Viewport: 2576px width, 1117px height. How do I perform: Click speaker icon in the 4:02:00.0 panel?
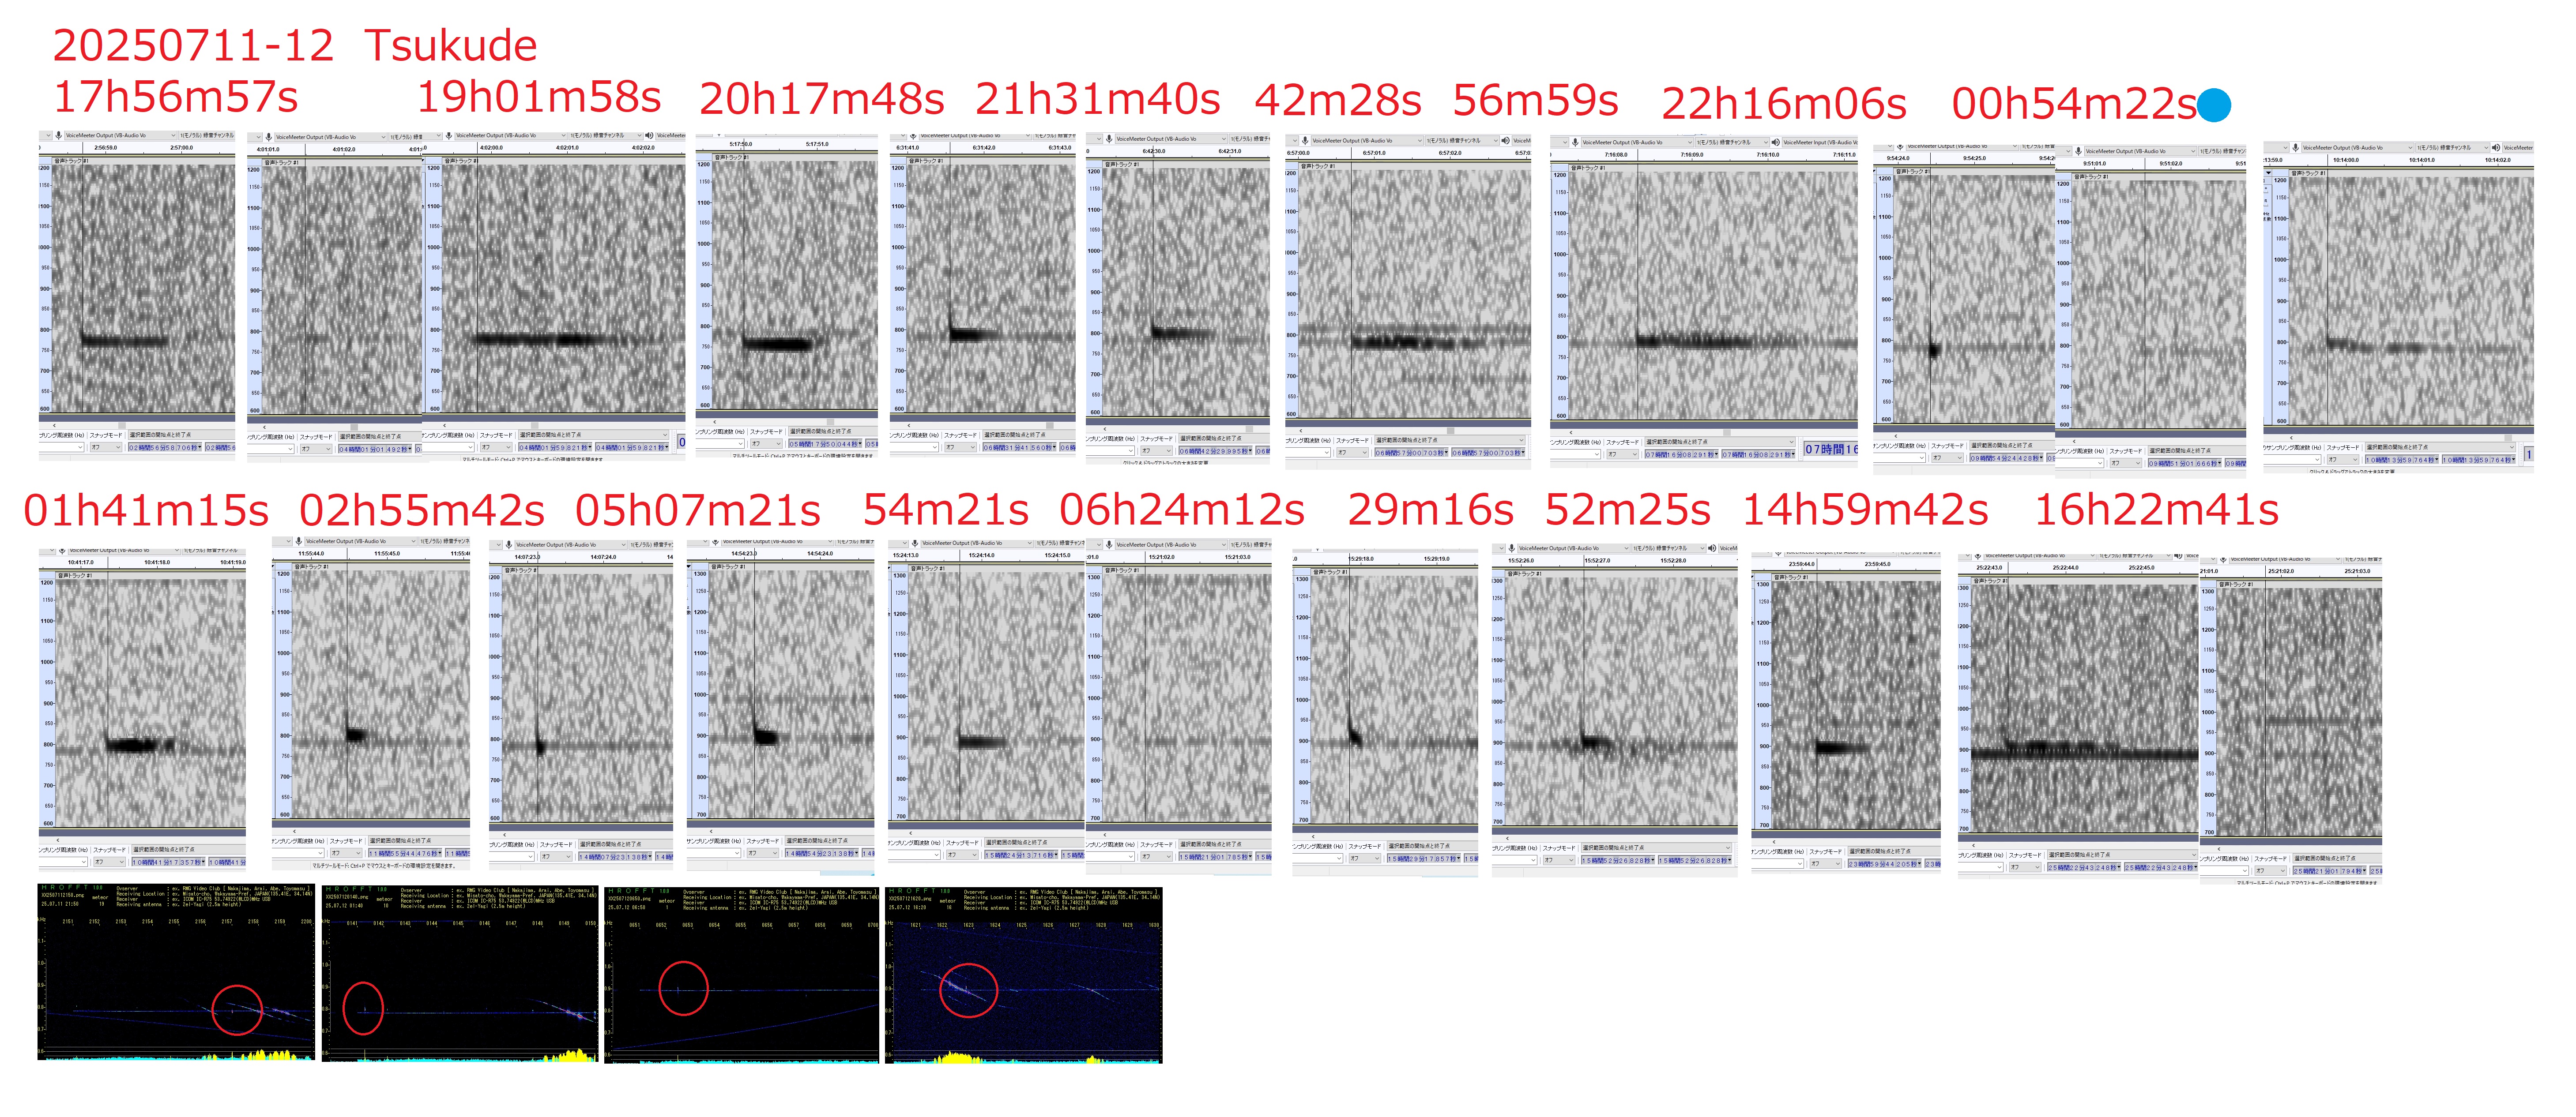click(x=648, y=135)
